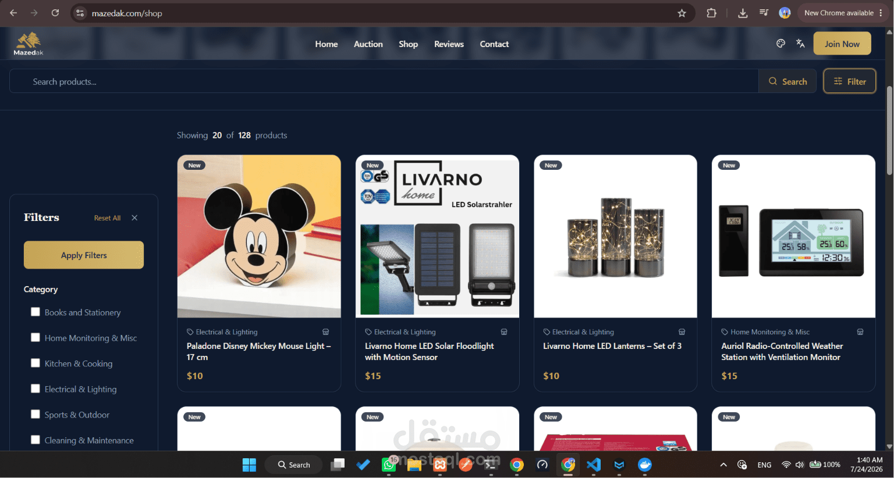894x478 pixels.
Task: Click the Windows taskbar Search box
Action: [293, 465]
